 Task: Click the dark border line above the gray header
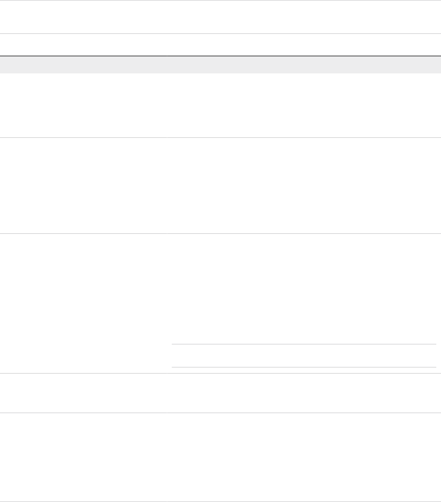(x=220, y=56)
